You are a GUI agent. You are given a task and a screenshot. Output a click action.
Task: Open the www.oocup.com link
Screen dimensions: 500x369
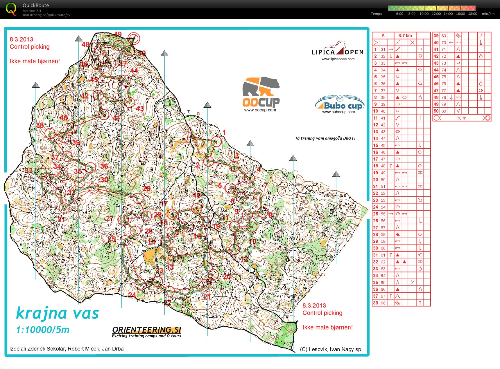coord(260,110)
